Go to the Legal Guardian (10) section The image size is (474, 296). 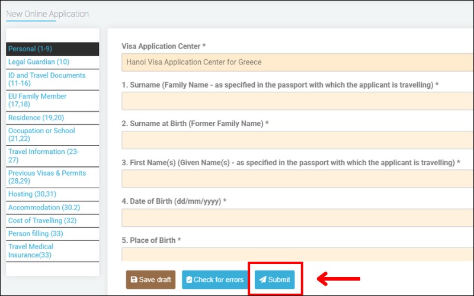click(x=52, y=62)
